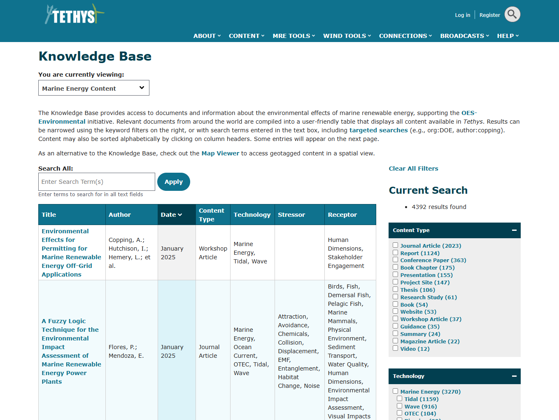The height and width of the screenshot is (420, 559).
Task: Expand the WIND TOOLS menu
Action: [x=347, y=36]
